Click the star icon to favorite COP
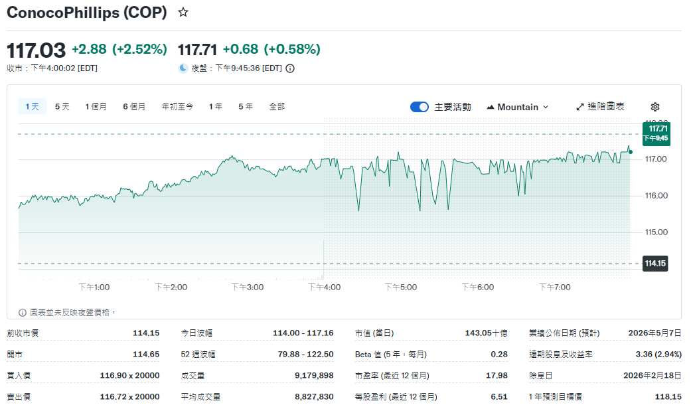The width and height of the screenshot is (693, 407). (183, 12)
